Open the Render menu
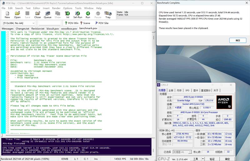250x161 pixels. 56,8
